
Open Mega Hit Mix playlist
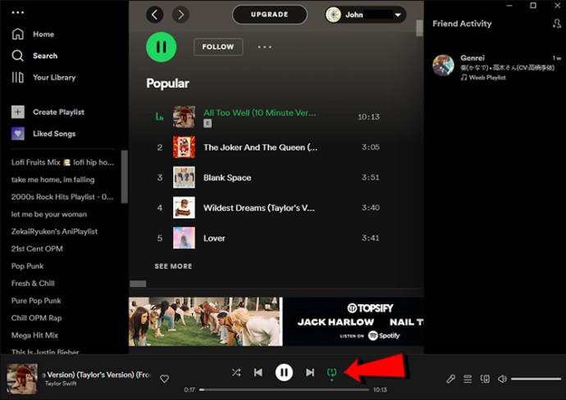coord(34,335)
